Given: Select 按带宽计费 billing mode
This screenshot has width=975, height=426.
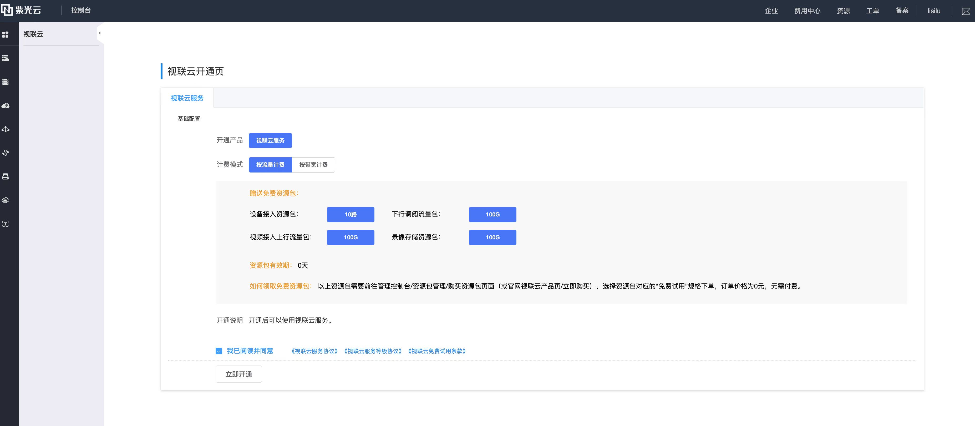Looking at the screenshot, I should (313, 165).
